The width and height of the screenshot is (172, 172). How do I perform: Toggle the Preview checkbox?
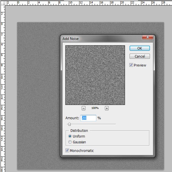tap(131, 65)
